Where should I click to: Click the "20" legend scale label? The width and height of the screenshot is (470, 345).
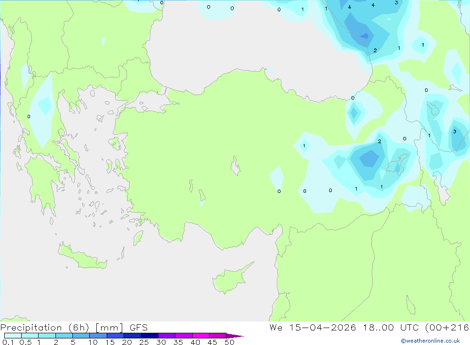pos(127,342)
